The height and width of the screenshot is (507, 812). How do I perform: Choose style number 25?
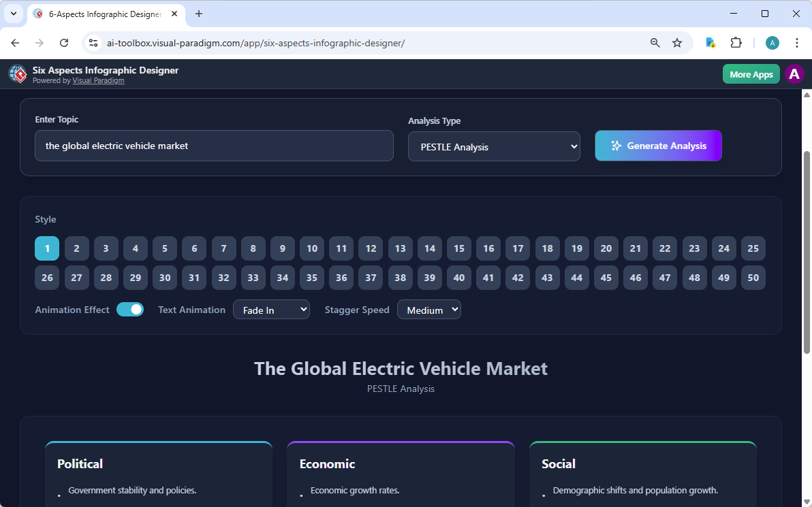point(753,248)
